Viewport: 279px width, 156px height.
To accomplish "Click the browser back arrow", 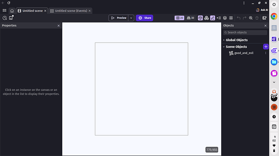I will [x=3, y=3].
